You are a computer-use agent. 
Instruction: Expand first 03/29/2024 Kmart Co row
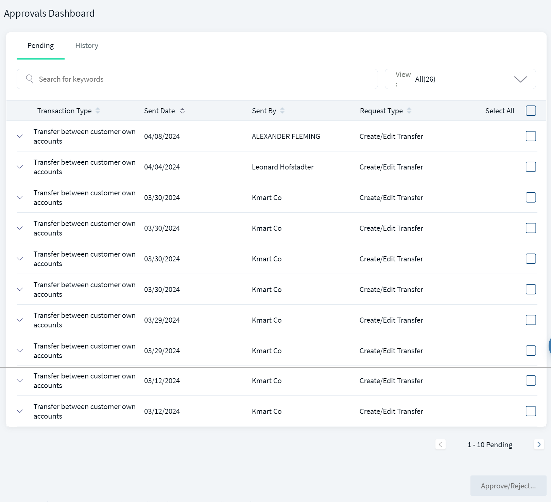[x=20, y=320]
